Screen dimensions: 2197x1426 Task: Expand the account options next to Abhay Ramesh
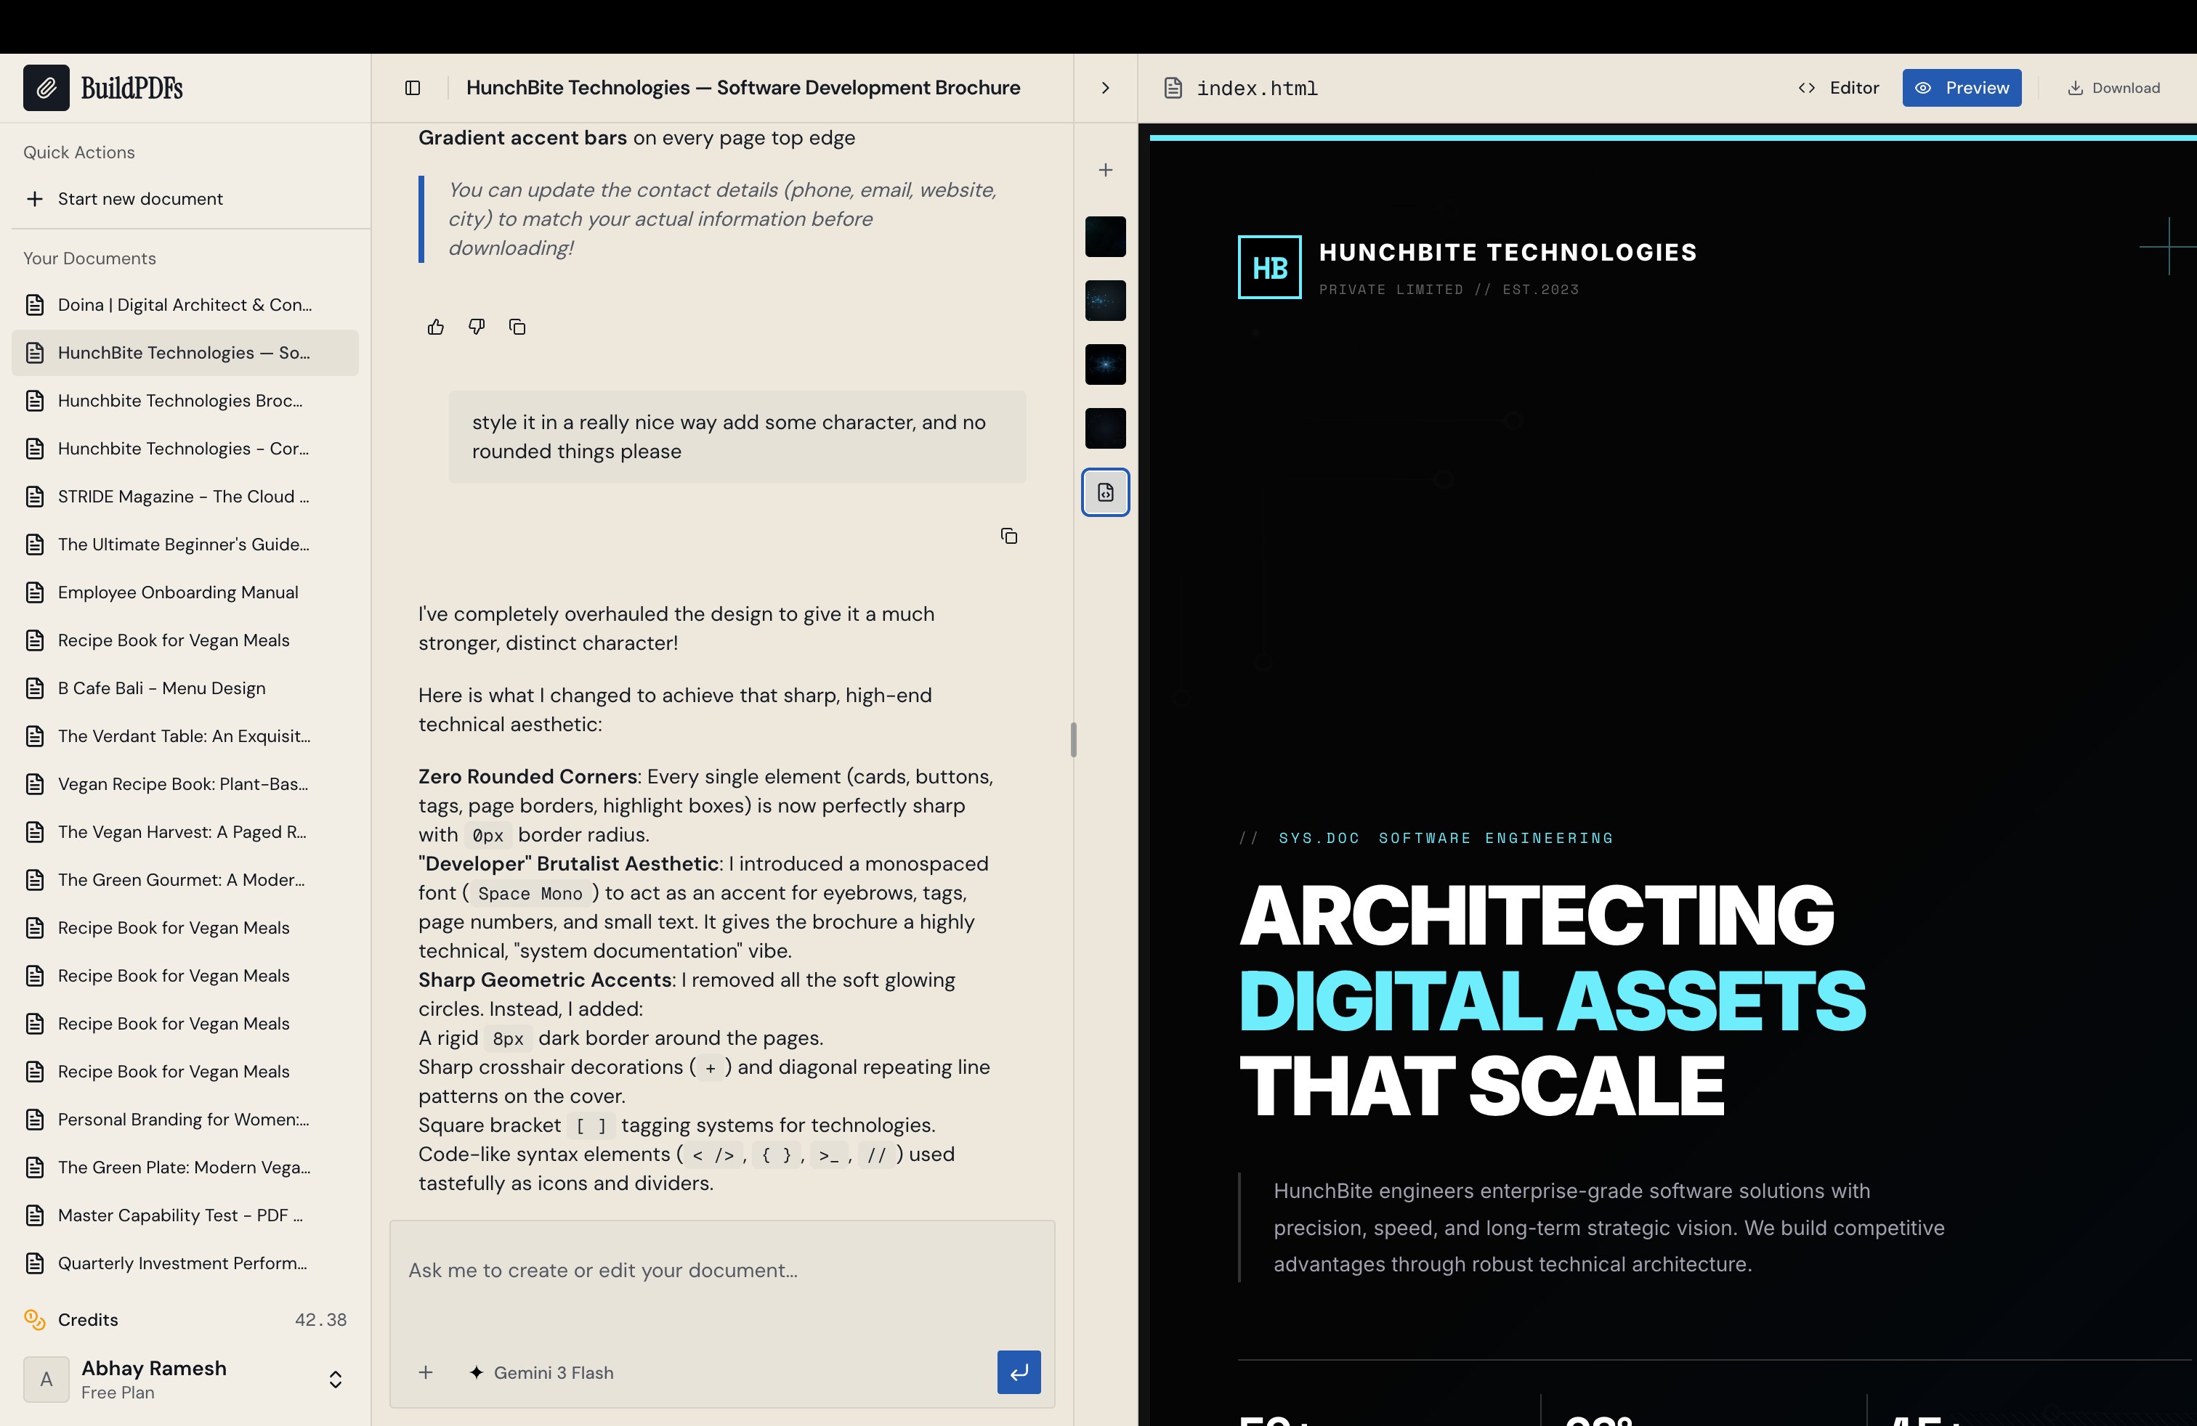(335, 1379)
